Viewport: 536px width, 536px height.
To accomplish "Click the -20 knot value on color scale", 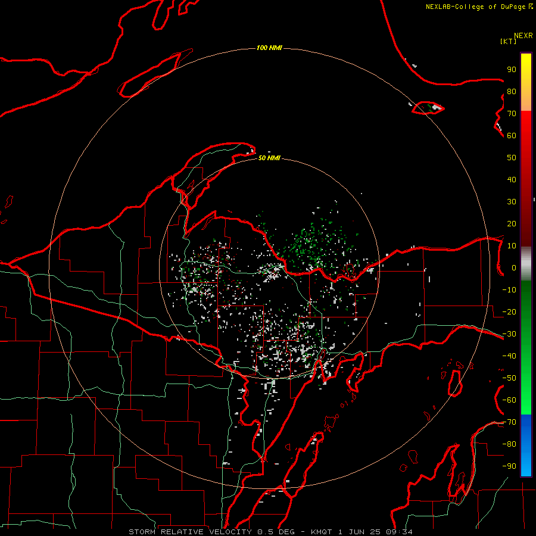I will pyautogui.click(x=509, y=312).
